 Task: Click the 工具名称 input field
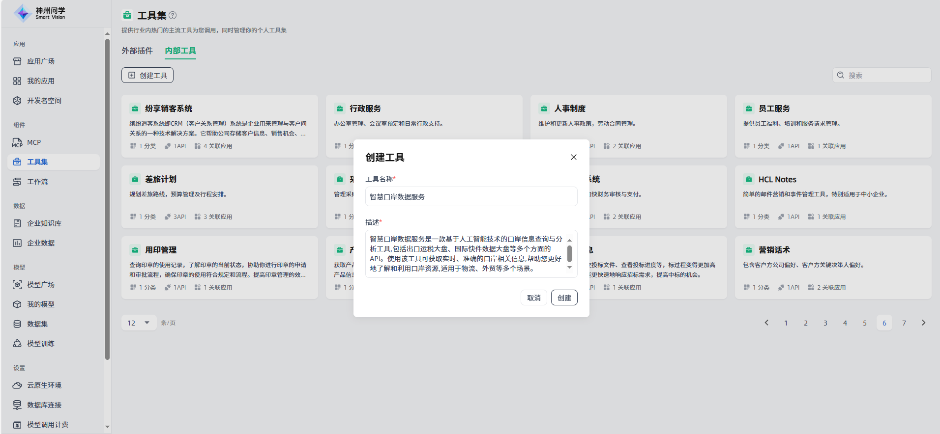point(471,197)
